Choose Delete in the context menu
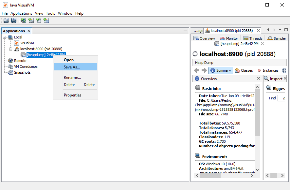Image resolution: width=290 pixels, height=190 pixels. tap(76, 85)
